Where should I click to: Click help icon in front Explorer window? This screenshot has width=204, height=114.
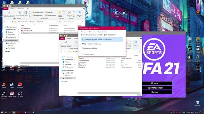pyautogui.click(x=141, y=38)
